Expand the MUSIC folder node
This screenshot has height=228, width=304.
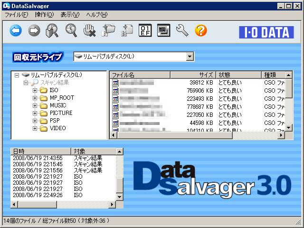click(x=35, y=105)
